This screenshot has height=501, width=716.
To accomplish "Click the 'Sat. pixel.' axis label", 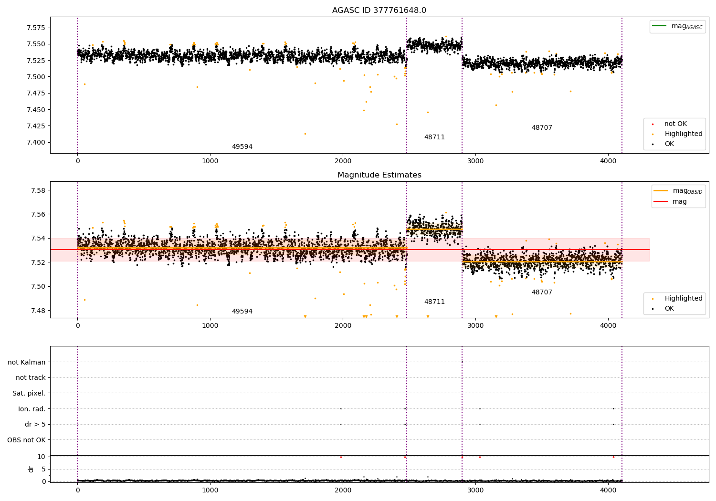I will pyautogui.click(x=29, y=393).
